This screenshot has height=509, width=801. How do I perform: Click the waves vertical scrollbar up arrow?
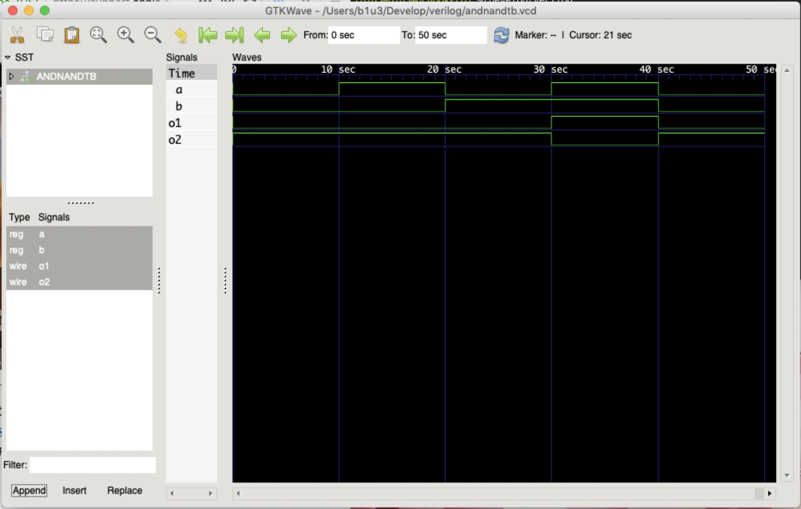click(x=787, y=70)
